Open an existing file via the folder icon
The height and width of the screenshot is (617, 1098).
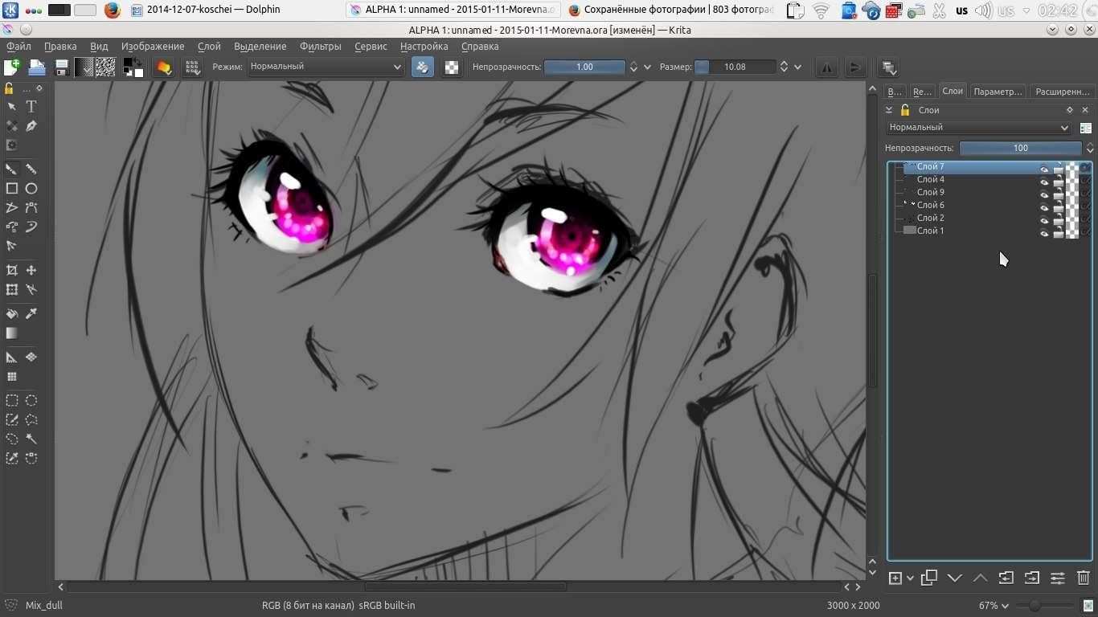click(x=37, y=67)
